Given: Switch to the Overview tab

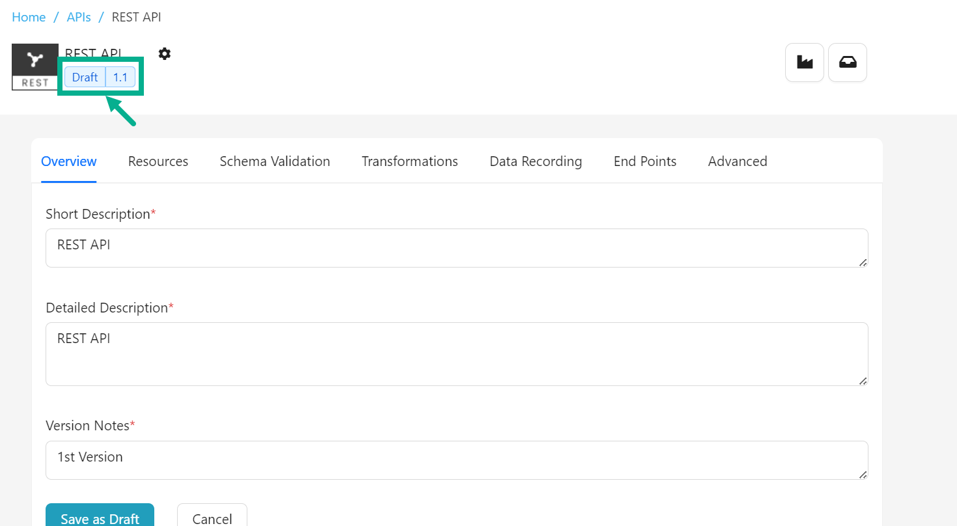Looking at the screenshot, I should tap(69, 161).
